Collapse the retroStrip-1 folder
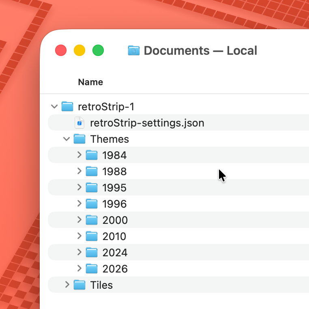The image size is (309, 309). [54, 107]
